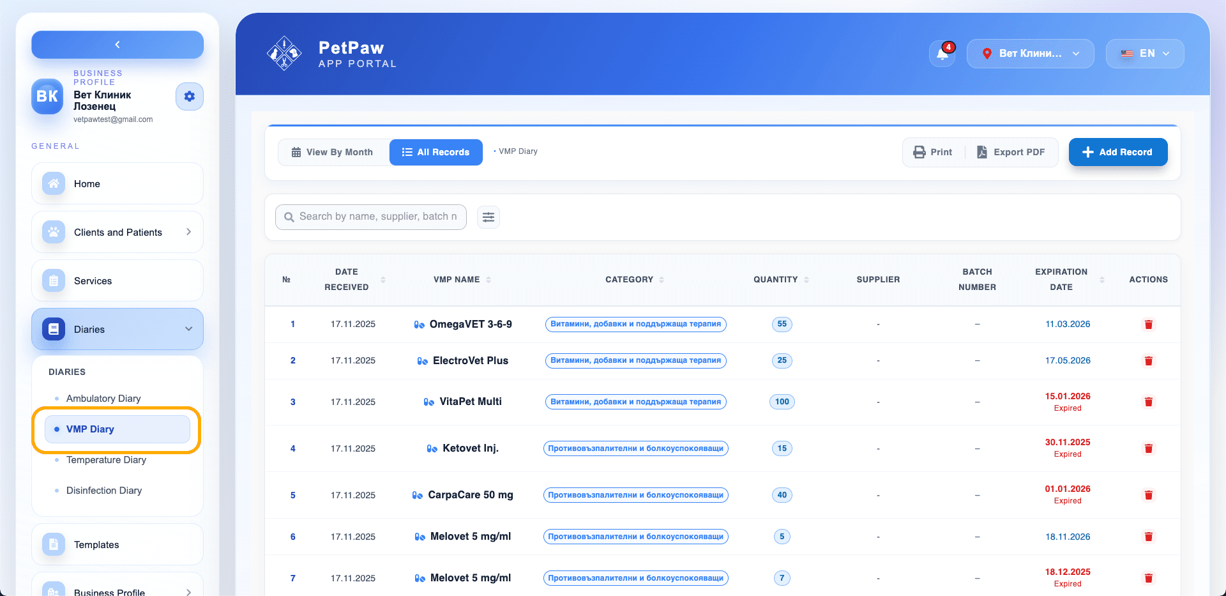Click the VMP Diary breadcrumb label
The width and height of the screenshot is (1226, 596).
pos(518,151)
